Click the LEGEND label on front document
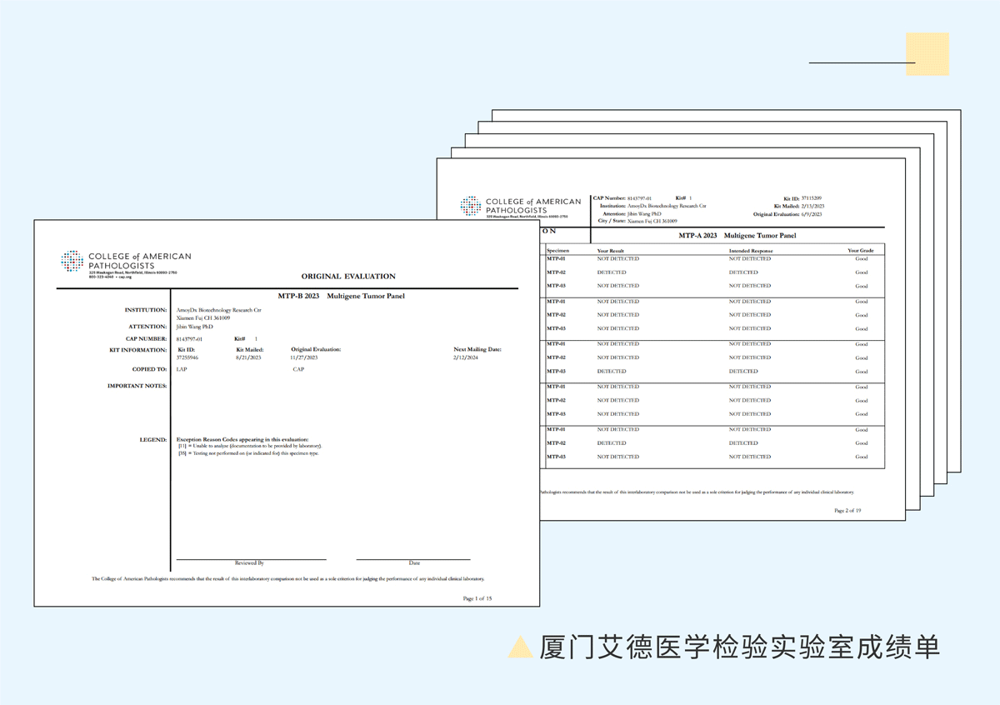This screenshot has width=1000, height=705. (153, 439)
